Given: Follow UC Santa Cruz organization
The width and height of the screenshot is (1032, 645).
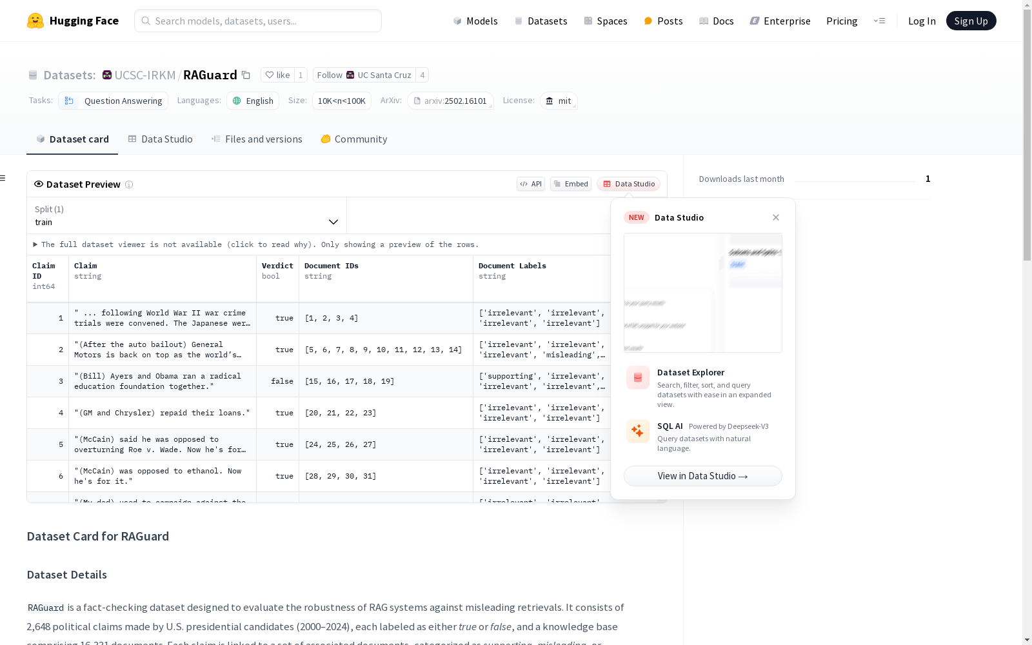Looking at the screenshot, I should [x=364, y=75].
